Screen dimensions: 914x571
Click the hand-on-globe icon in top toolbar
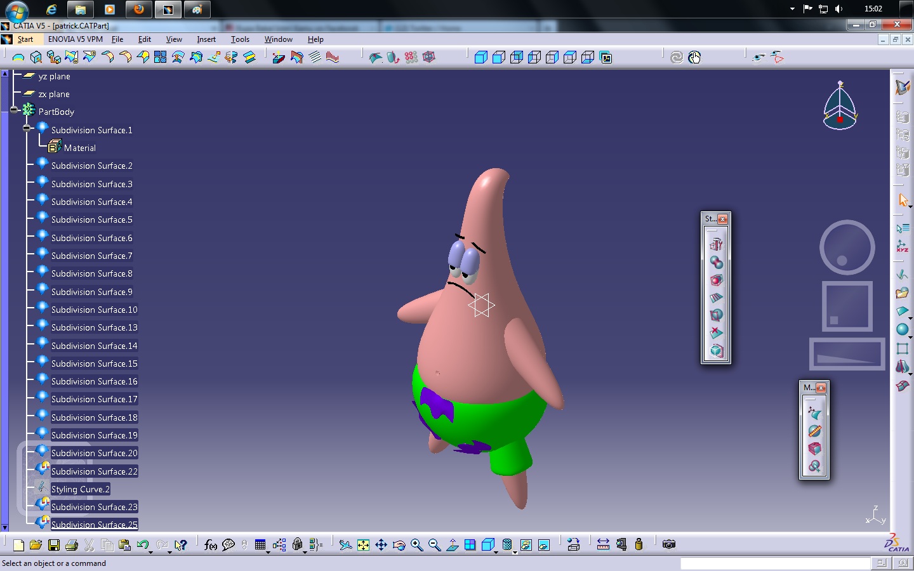tap(694, 58)
